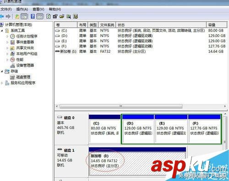Go back with the blue Back arrow
This screenshot has width=229, height=181.
pos(2,16)
